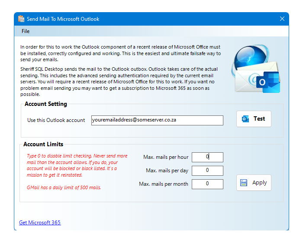The image size is (303, 243).
Task: Click the clipboard icon in the title bar
Action: [21, 19]
